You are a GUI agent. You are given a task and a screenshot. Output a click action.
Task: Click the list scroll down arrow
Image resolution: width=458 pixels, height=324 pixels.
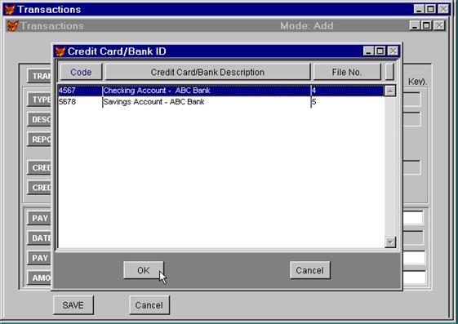click(390, 242)
